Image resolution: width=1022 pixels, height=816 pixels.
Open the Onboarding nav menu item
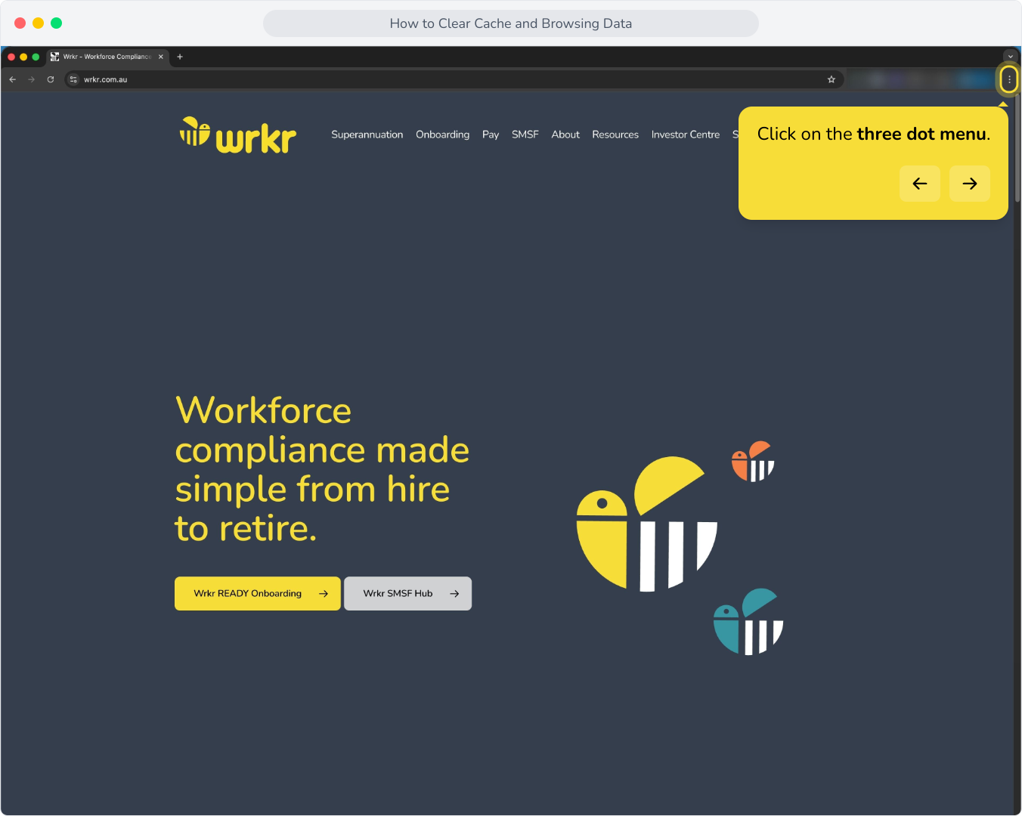click(443, 134)
